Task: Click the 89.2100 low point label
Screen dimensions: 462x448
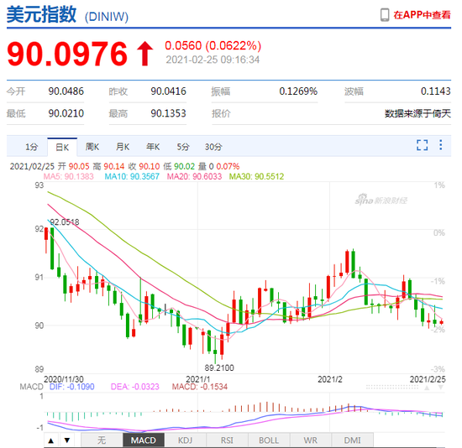Action: (219, 367)
